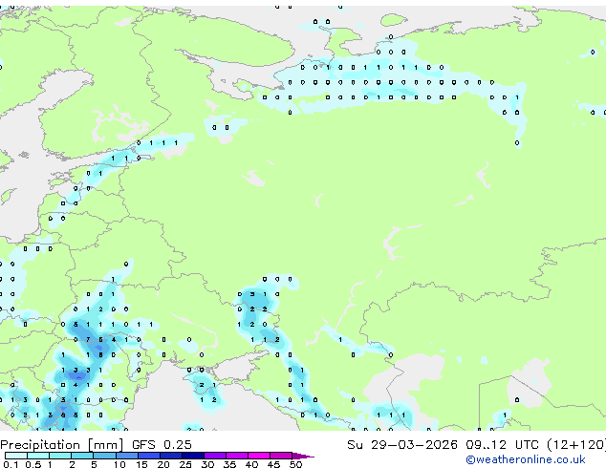606x468 pixels.
Task: Select the 45–50 mm legend color swatch
Action: point(281,456)
